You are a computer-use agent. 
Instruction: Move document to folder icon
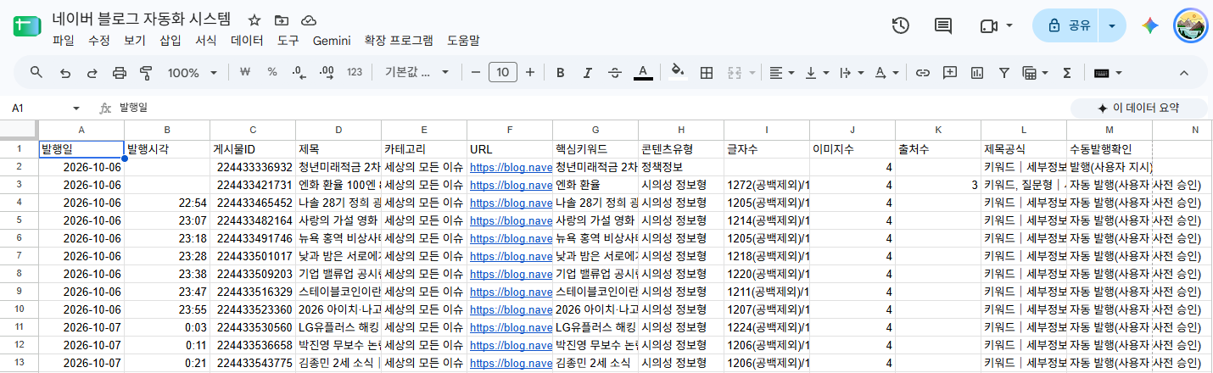[x=282, y=20]
